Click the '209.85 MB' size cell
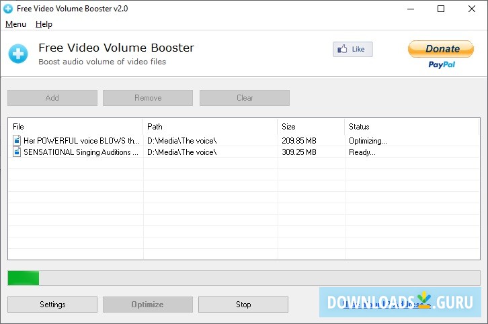 click(299, 141)
